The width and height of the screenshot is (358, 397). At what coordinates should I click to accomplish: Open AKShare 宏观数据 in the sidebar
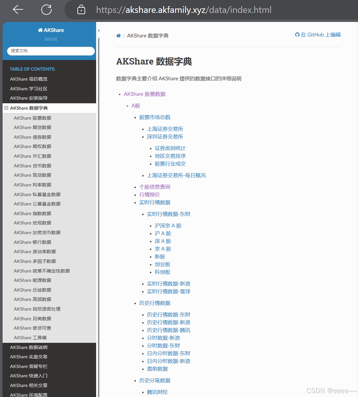tap(32, 223)
